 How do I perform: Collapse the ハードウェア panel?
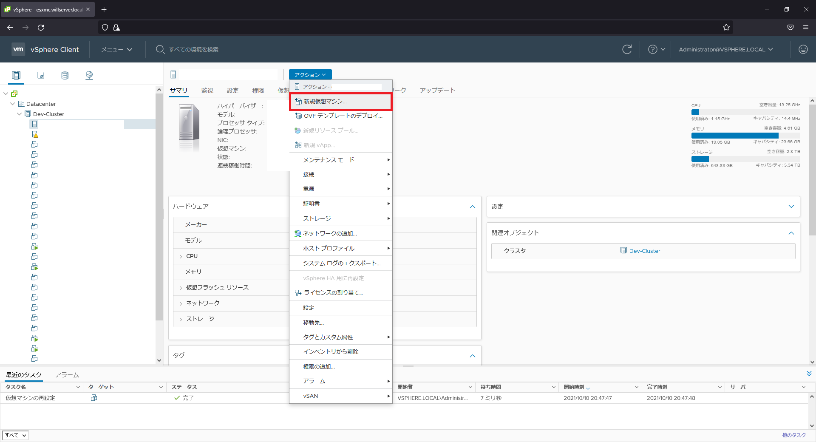(x=472, y=207)
